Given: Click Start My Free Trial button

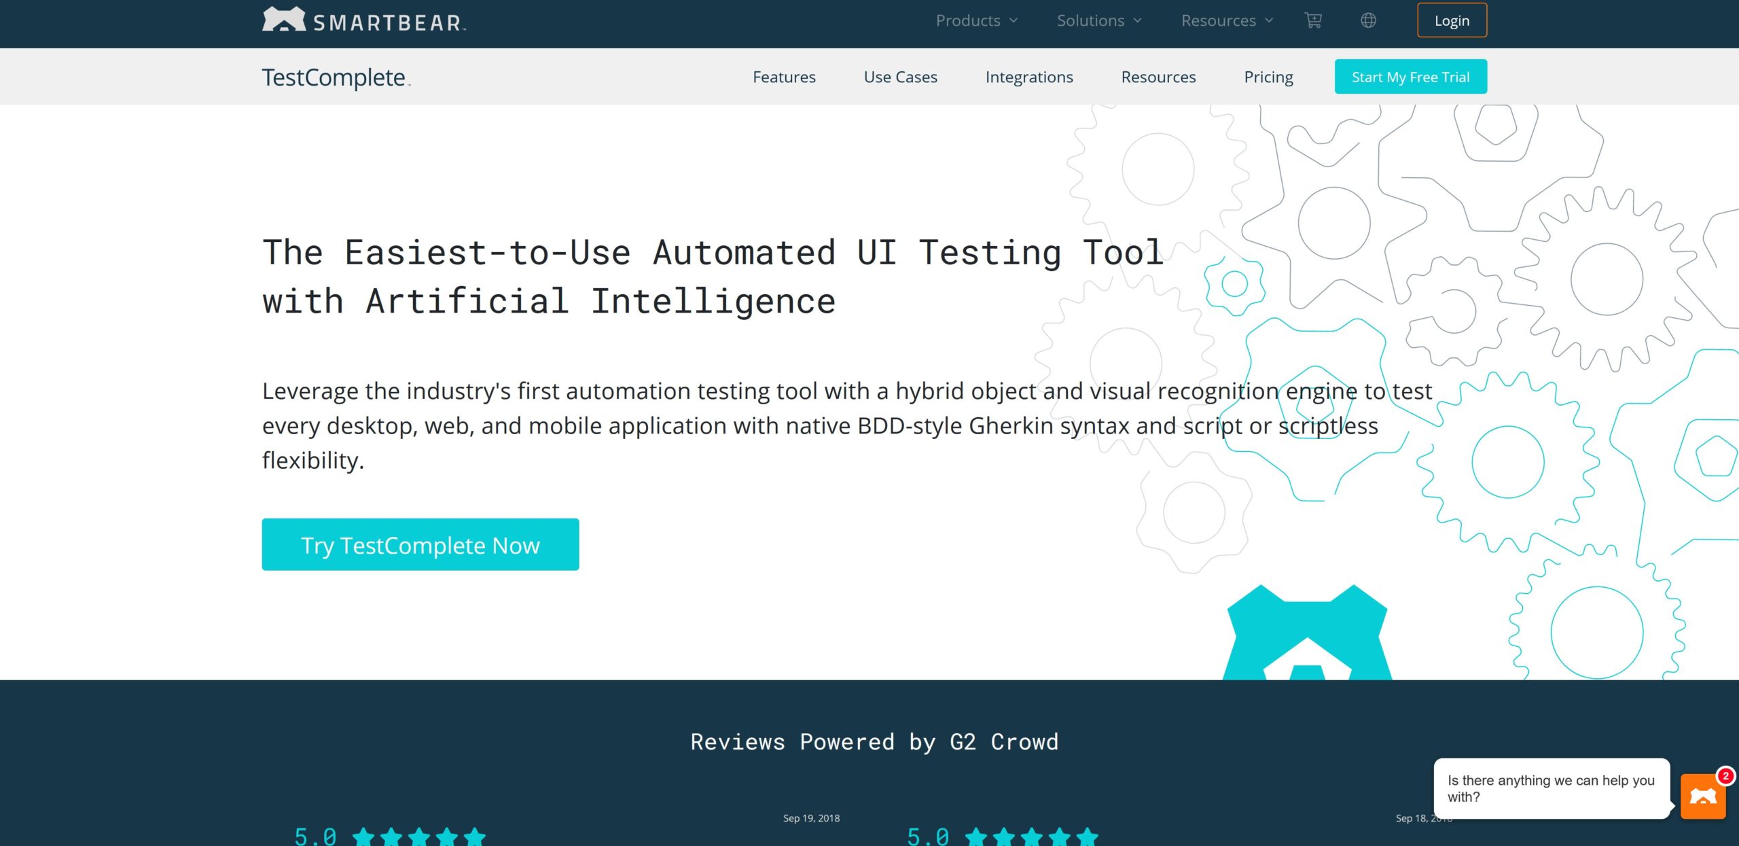Looking at the screenshot, I should (x=1410, y=76).
